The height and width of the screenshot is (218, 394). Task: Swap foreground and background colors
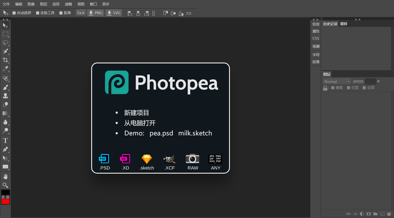3,197
